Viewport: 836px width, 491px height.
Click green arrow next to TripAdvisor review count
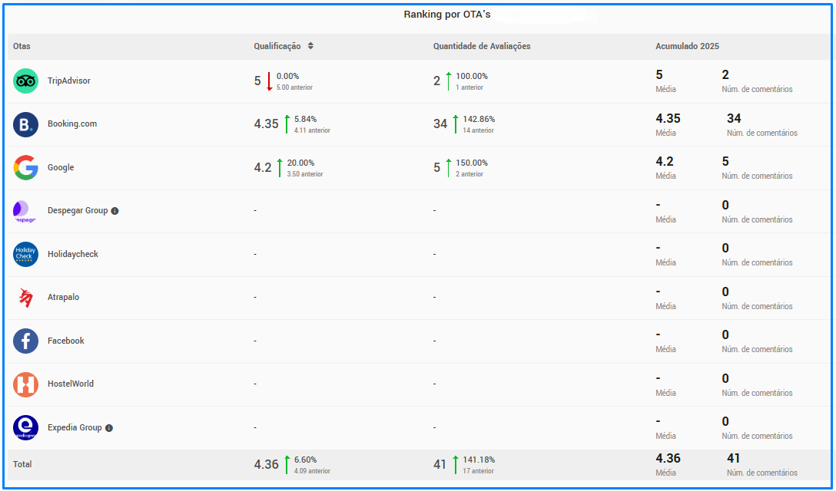449,81
